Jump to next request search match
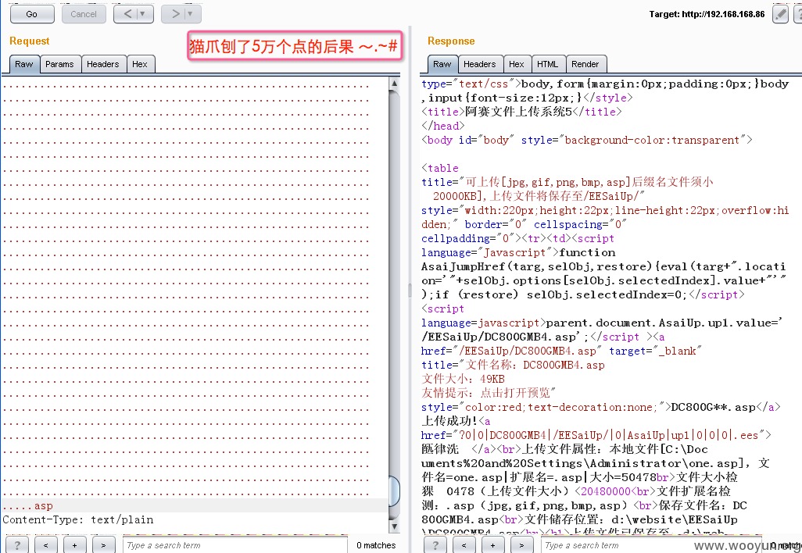Viewport: 802px width, 553px height. click(x=103, y=545)
